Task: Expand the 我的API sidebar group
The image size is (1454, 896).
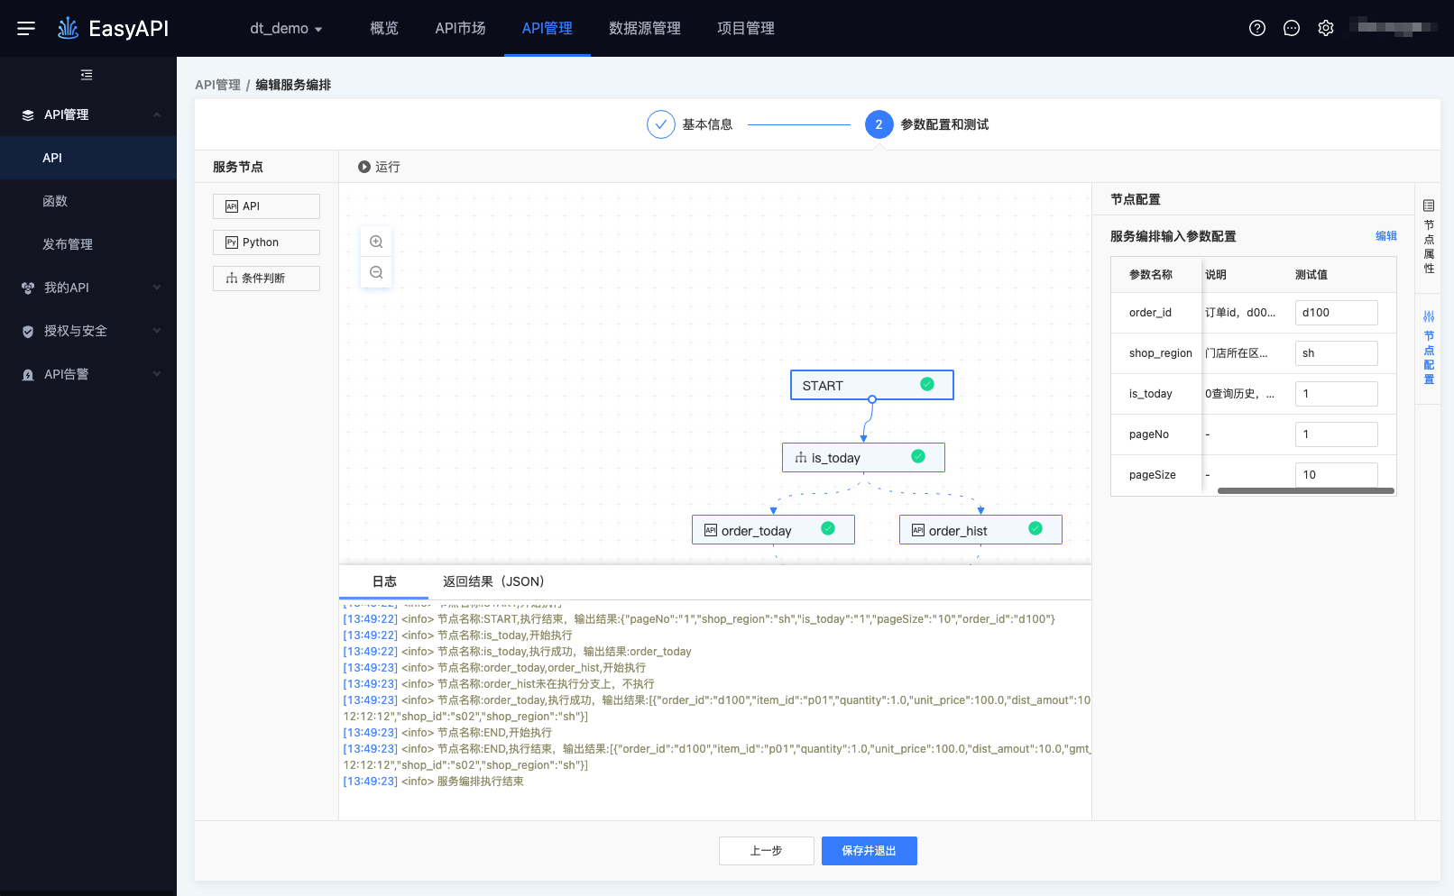Action: pos(157,288)
